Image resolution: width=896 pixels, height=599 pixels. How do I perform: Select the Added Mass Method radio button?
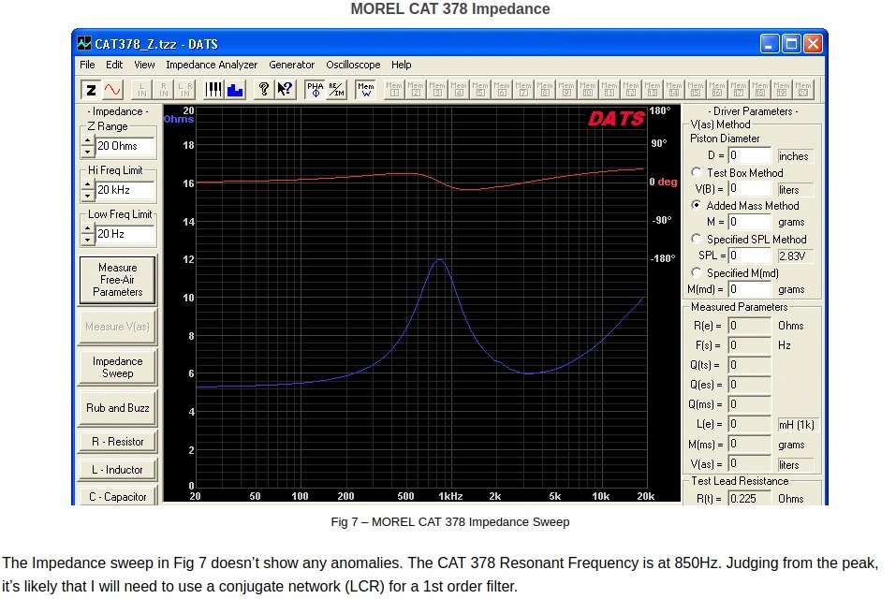tap(696, 205)
